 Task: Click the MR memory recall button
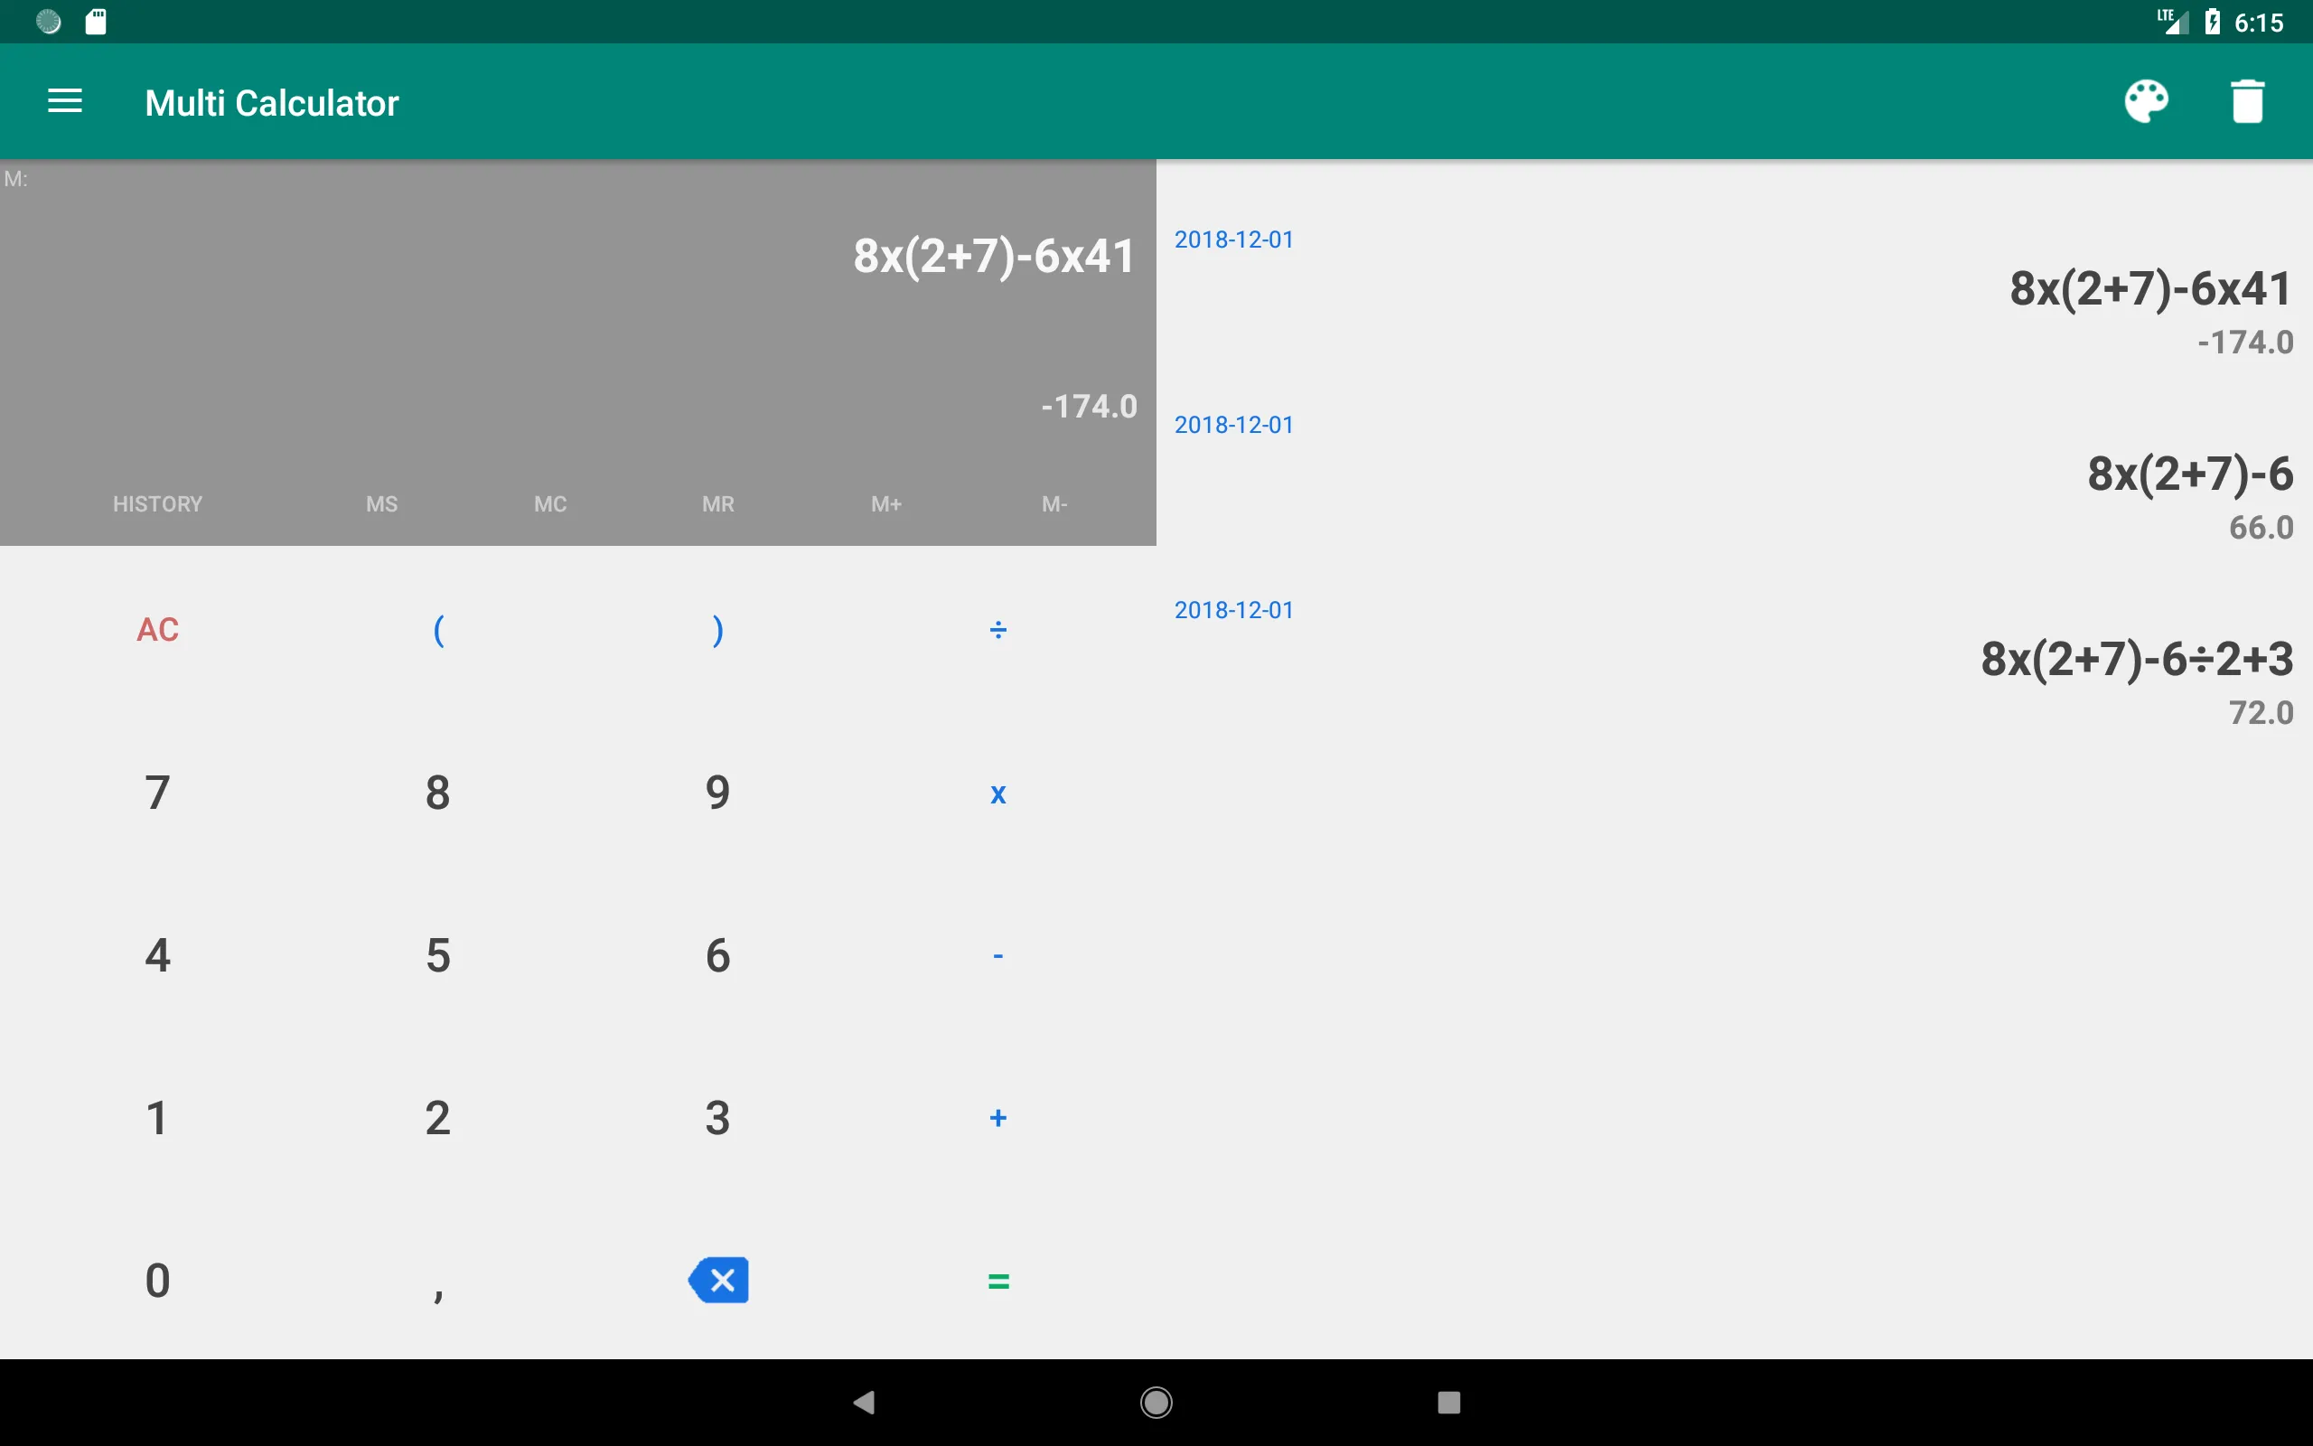[716, 502]
